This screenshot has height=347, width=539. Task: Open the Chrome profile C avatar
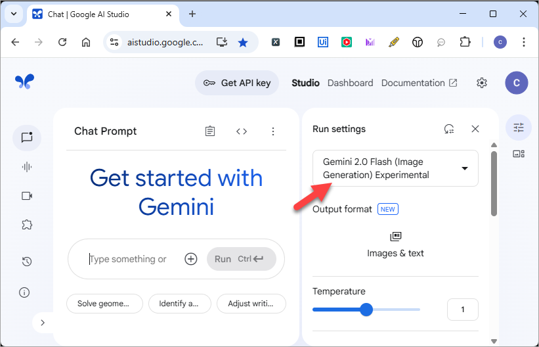point(500,42)
